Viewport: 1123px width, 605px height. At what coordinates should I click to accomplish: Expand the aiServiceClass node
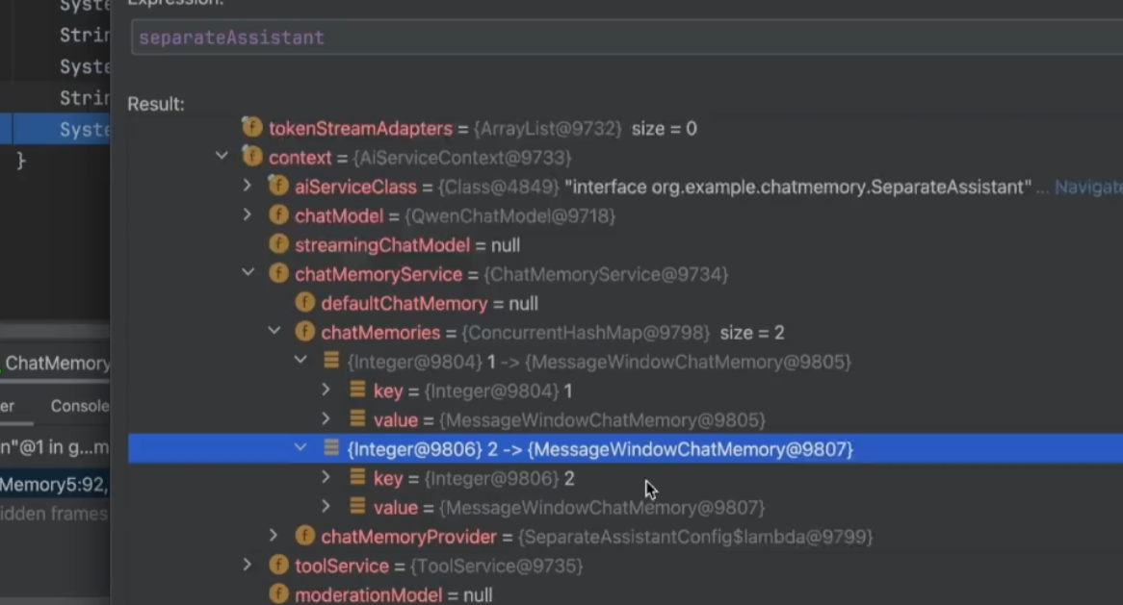point(248,186)
